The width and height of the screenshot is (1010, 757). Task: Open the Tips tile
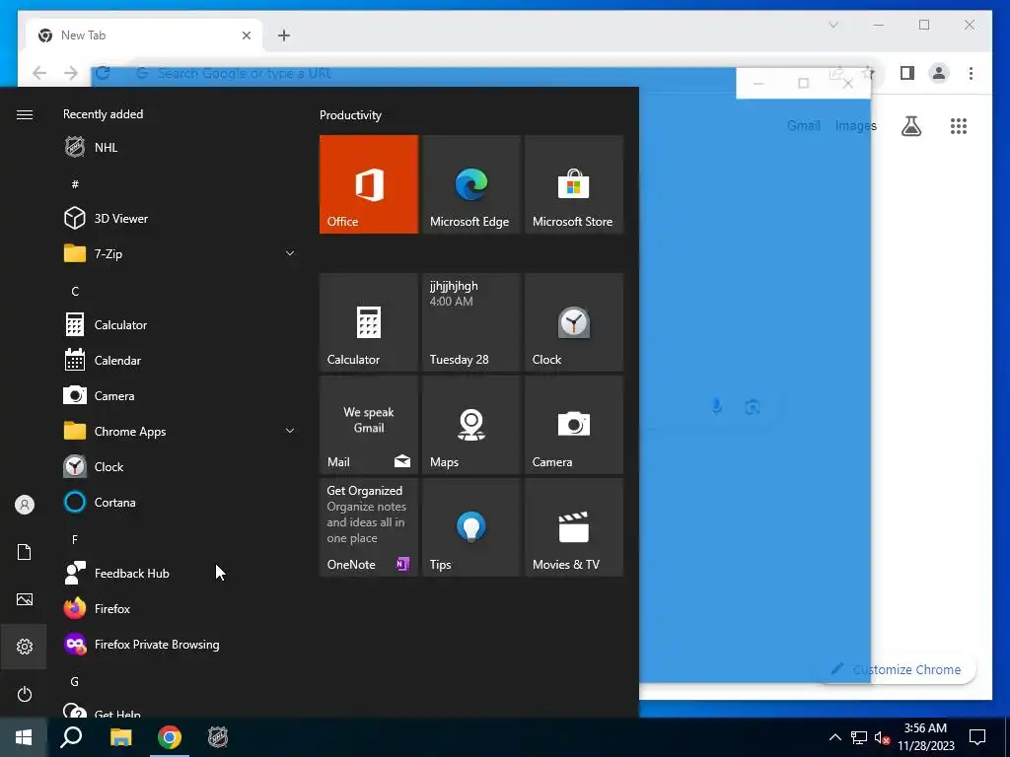pos(470,527)
